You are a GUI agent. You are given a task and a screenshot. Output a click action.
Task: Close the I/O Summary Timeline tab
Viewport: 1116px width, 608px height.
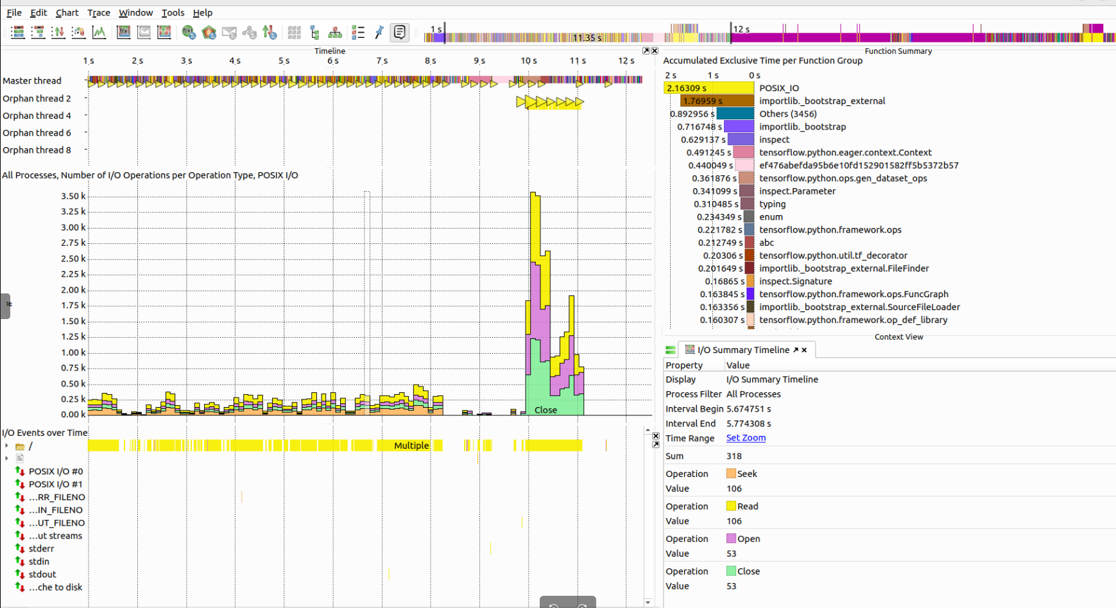point(804,350)
